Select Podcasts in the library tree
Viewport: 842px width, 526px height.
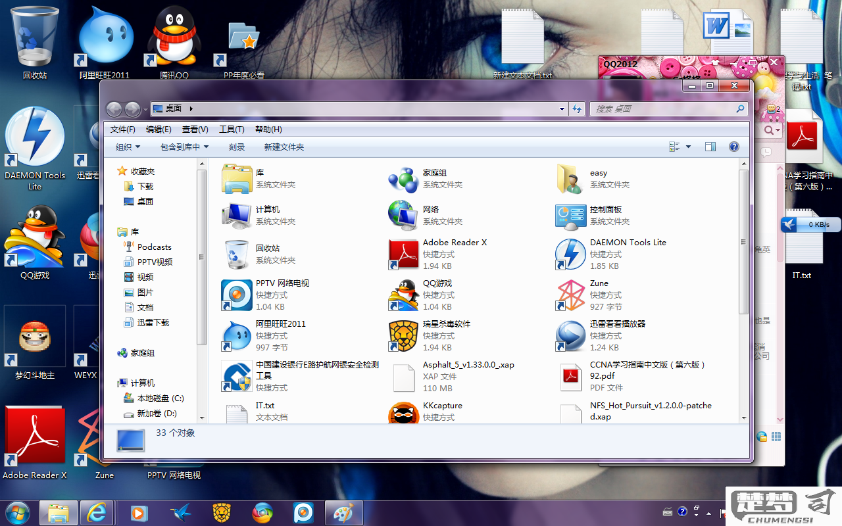pyautogui.click(x=147, y=247)
